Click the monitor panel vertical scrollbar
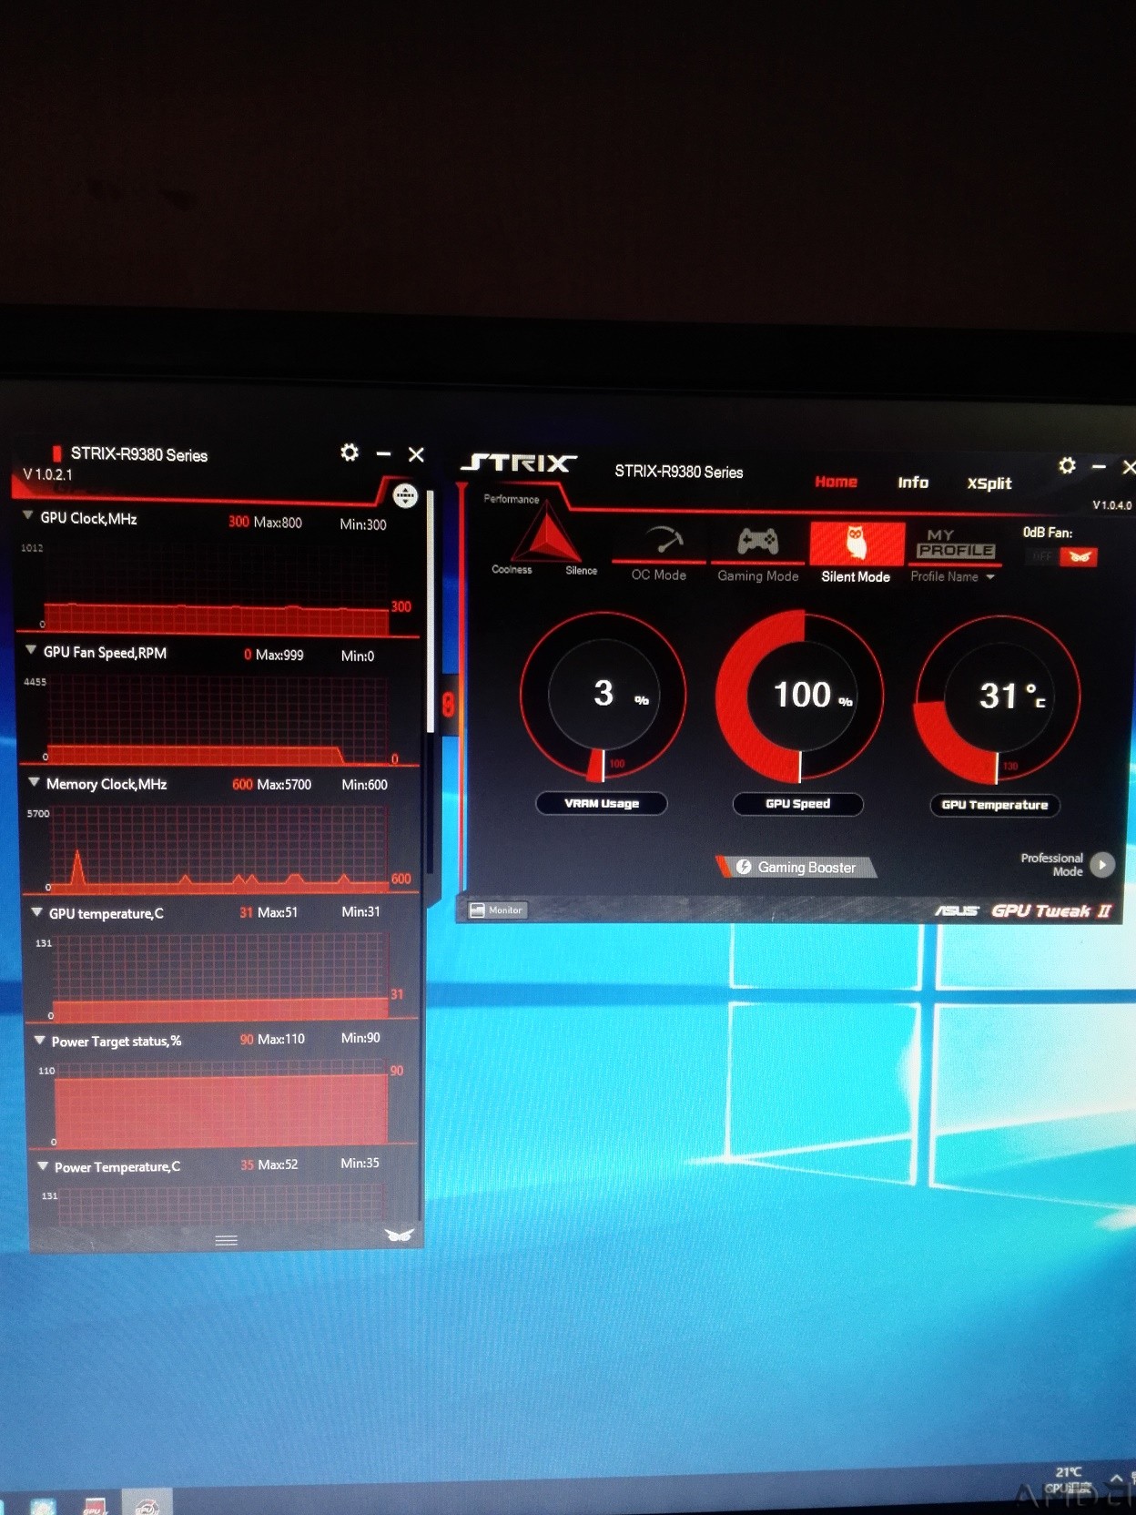The width and height of the screenshot is (1136, 1515). [x=431, y=612]
